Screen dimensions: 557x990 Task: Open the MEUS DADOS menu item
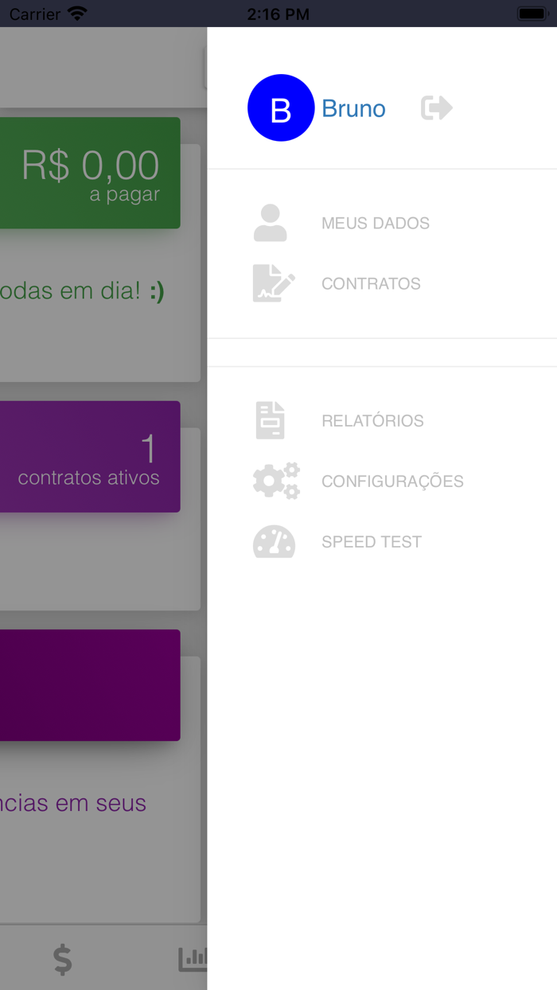[376, 223]
